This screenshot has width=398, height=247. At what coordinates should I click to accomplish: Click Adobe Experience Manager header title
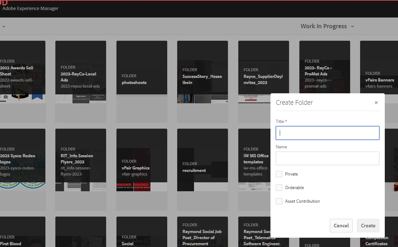30,8
